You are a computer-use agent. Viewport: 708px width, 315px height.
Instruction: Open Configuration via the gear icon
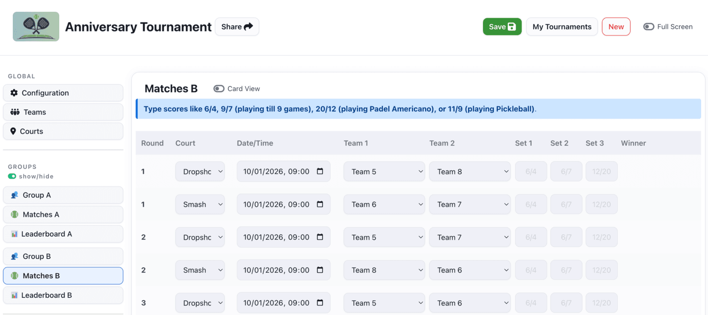pos(14,93)
